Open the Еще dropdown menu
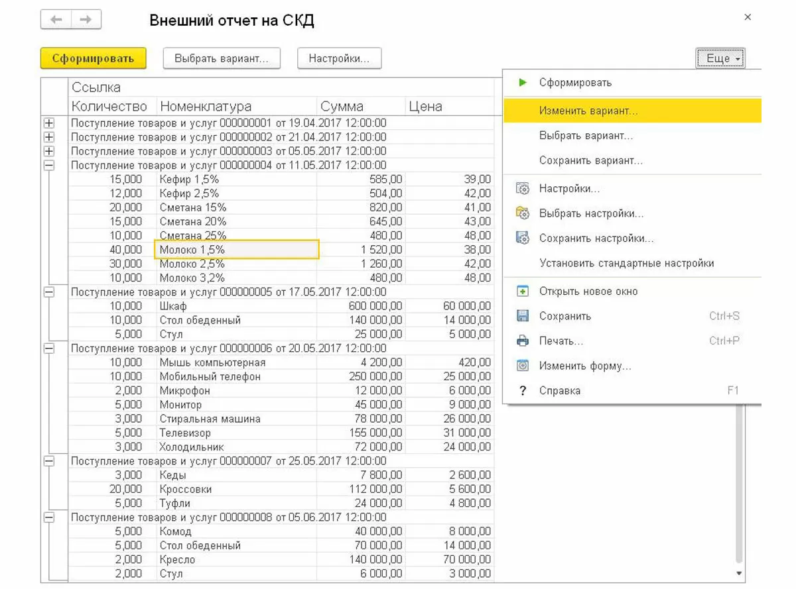The width and height of the screenshot is (796, 589). (720, 58)
